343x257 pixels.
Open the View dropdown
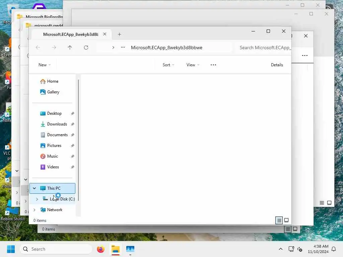tap(193, 65)
